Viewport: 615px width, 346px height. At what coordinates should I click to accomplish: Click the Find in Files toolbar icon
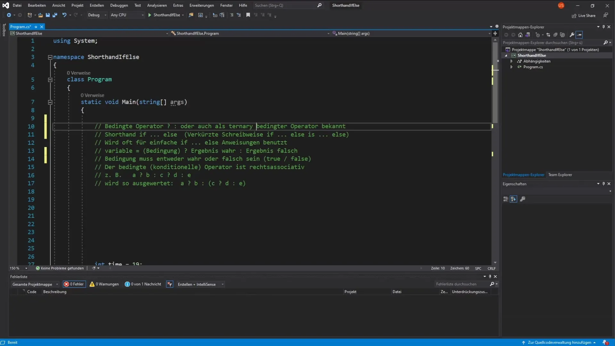coord(191,15)
